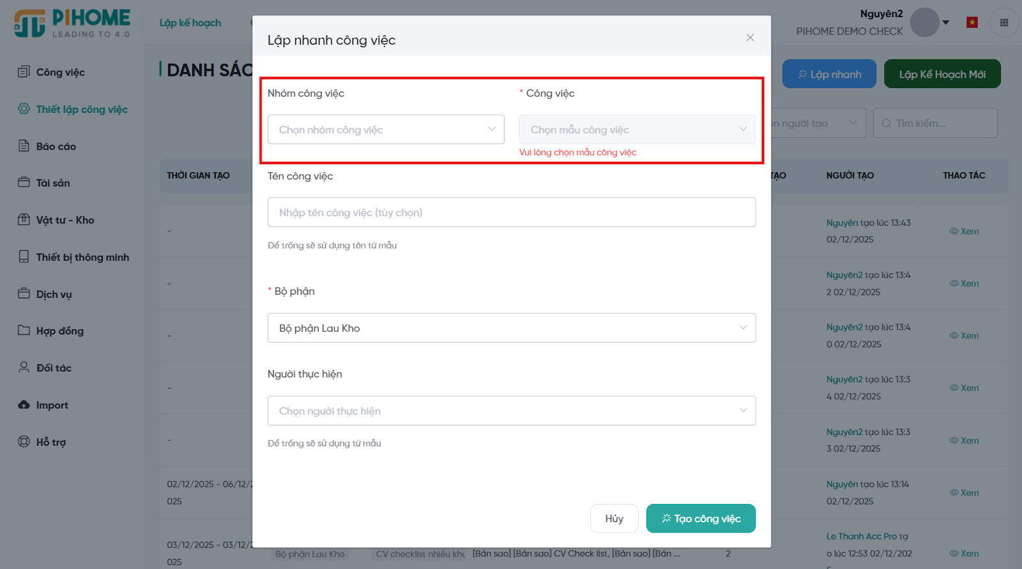Click the Công việc sidebar icon
The image size is (1022, 569).
pyautogui.click(x=24, y=71)
